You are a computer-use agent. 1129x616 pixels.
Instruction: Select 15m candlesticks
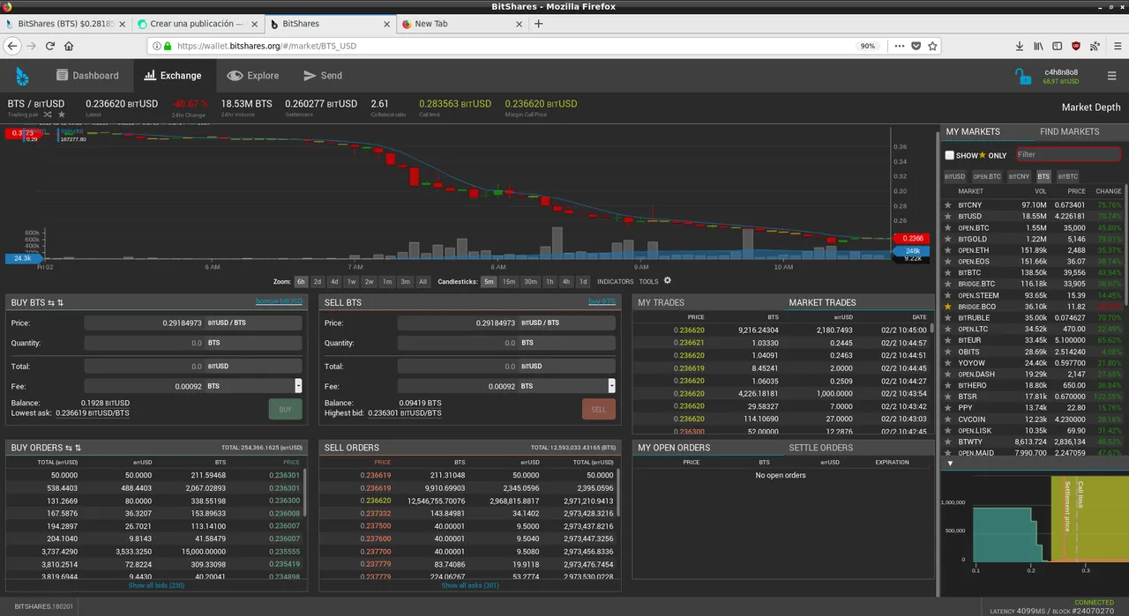coord(509,282)
